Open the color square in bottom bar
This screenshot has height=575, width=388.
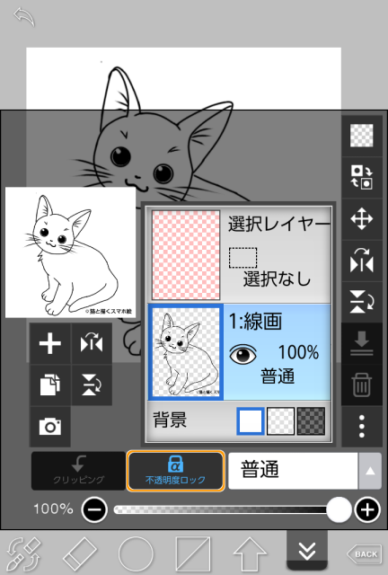pos(193,553)
